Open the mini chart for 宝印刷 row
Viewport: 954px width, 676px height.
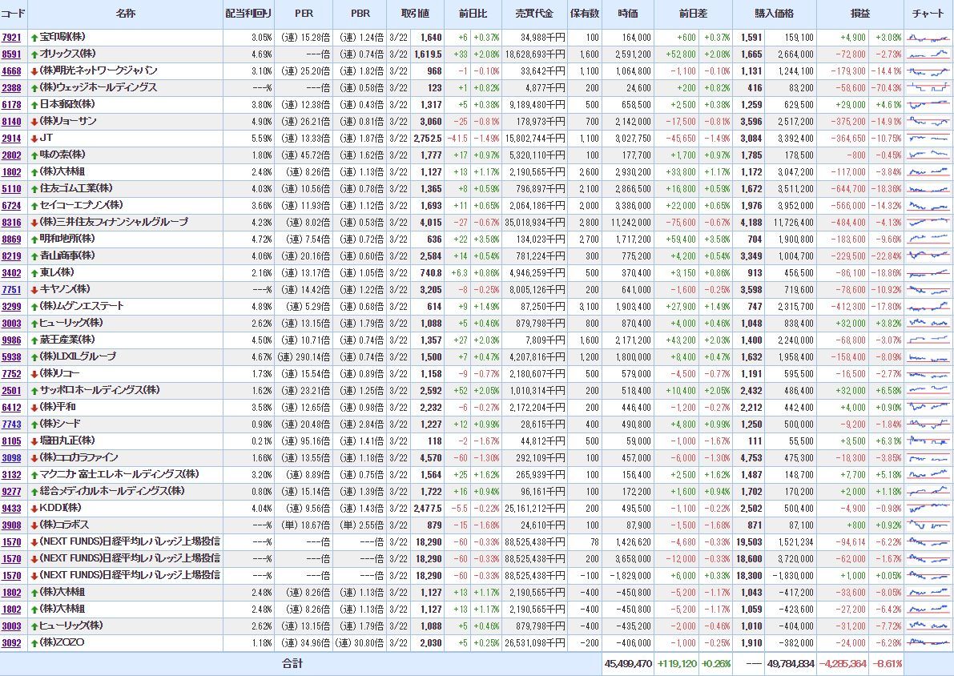pyautogui.click(x=928, y=37)
